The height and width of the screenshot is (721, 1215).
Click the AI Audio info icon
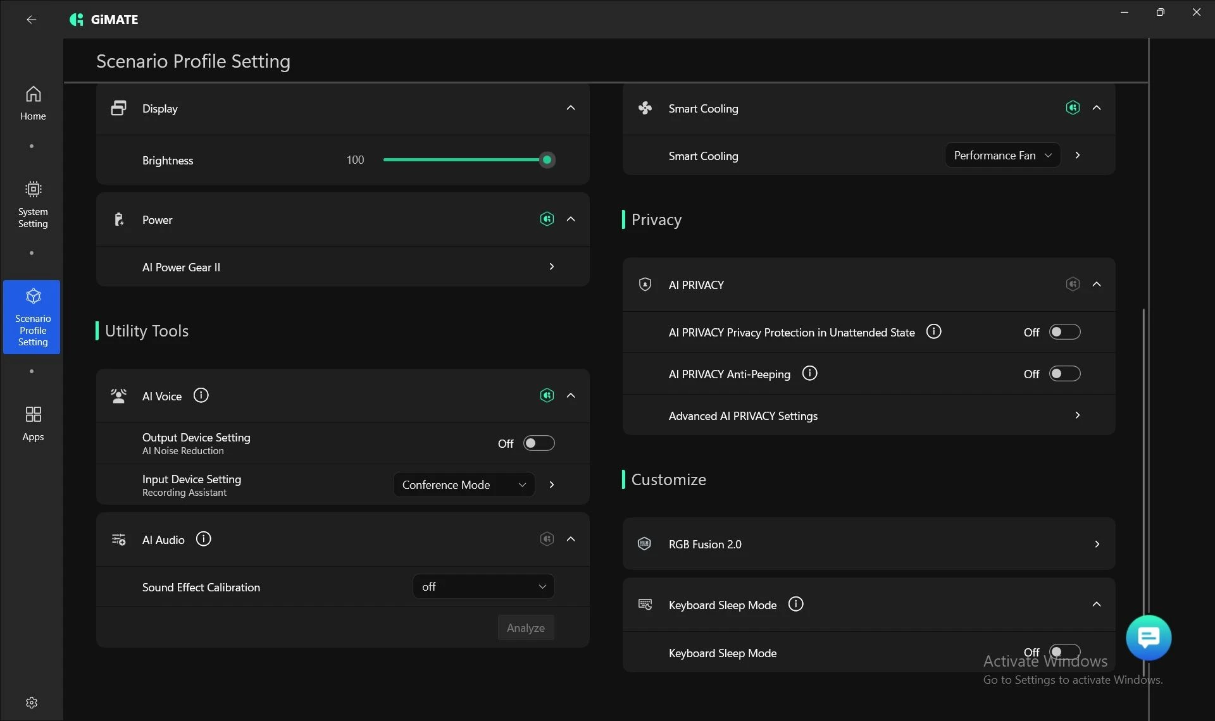pyautogui.click(x=203, y=539)
